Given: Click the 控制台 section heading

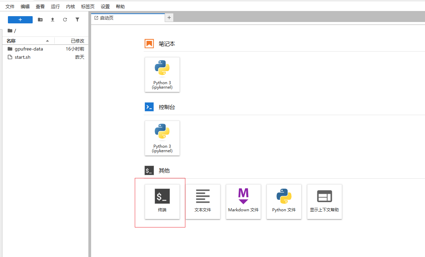Looking at the screenshot, I should pos(167,107).
